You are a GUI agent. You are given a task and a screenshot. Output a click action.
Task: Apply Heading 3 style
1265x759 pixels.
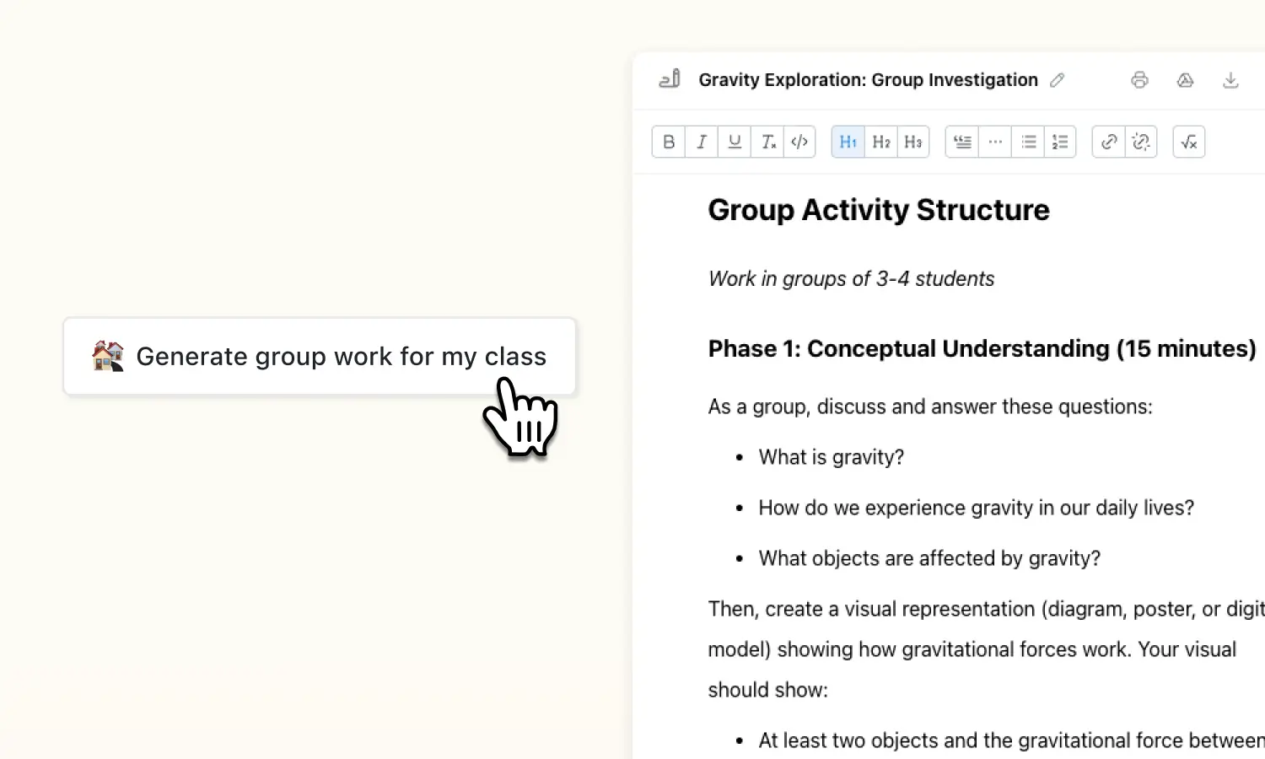click(913, 142)
